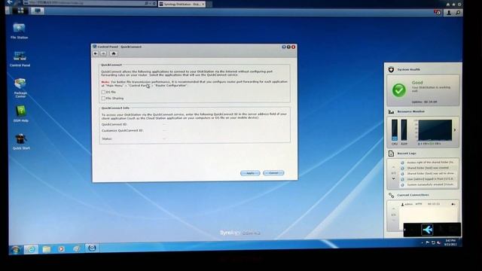Open the DSM notifications icon
This screenshot has width=482, height=271.
click(438, 13)
